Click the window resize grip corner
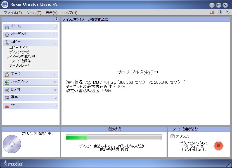The height and width of the screenshot is (168, 232). 229,164
